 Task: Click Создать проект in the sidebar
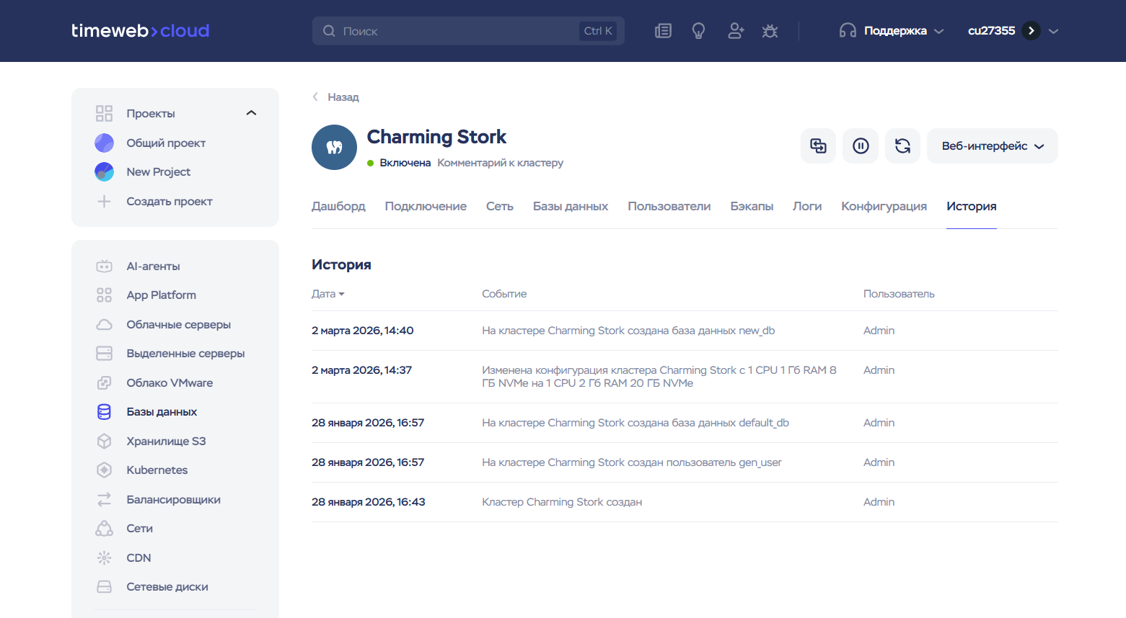169,202
